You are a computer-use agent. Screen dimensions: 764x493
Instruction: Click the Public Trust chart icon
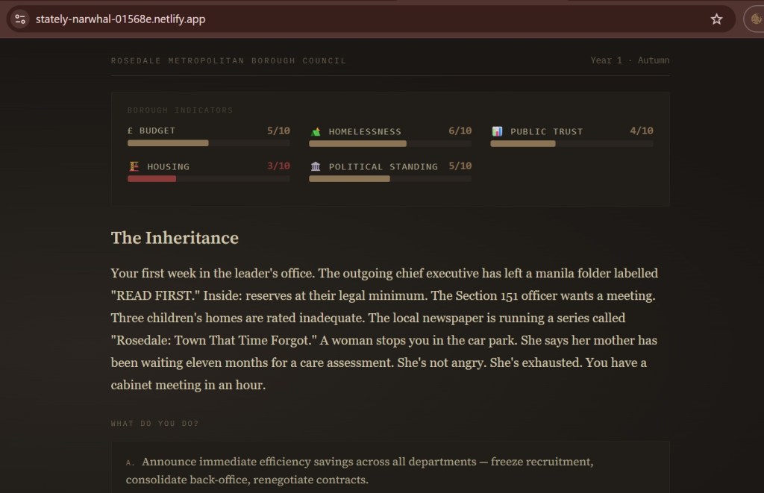pos(498,131)
